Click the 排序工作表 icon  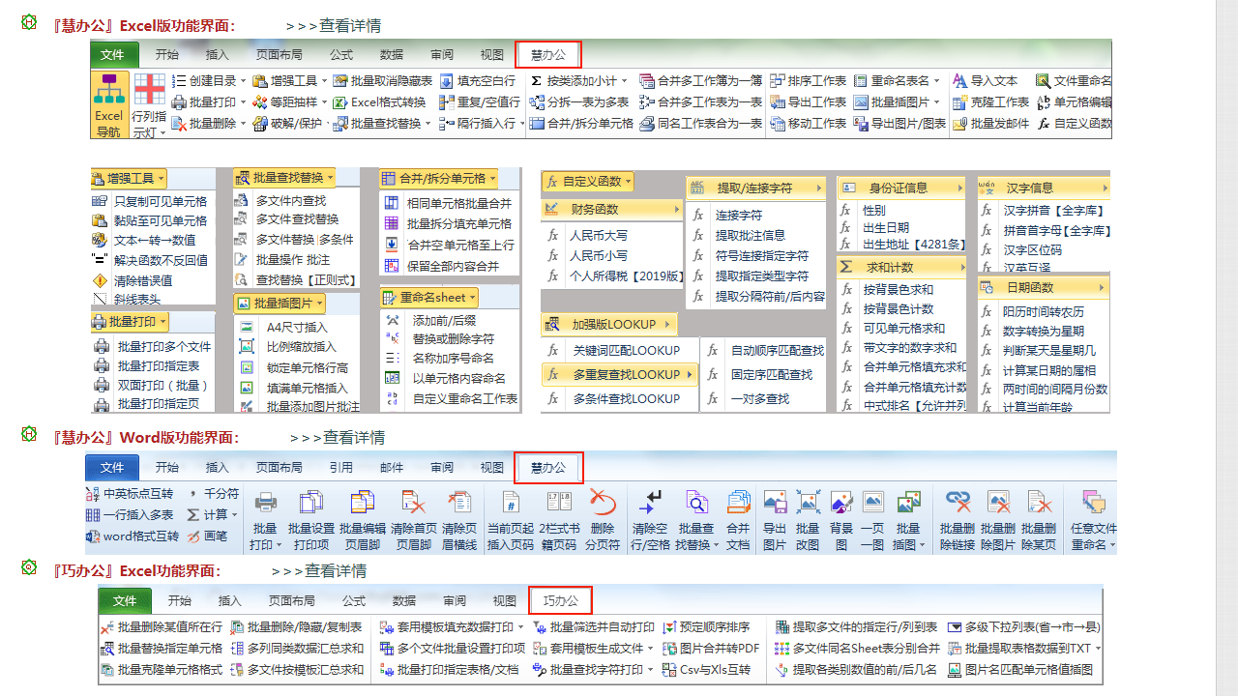pos(778,81)
